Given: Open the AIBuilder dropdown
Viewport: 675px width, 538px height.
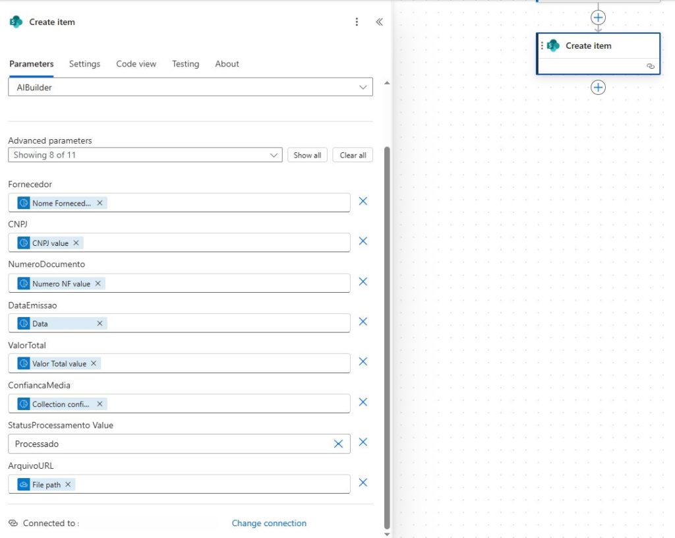Looking at the screenshot, I should tap(363, 86).
